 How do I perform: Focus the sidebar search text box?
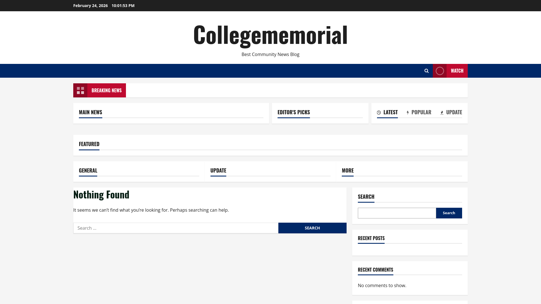click(x=397, y=213)
